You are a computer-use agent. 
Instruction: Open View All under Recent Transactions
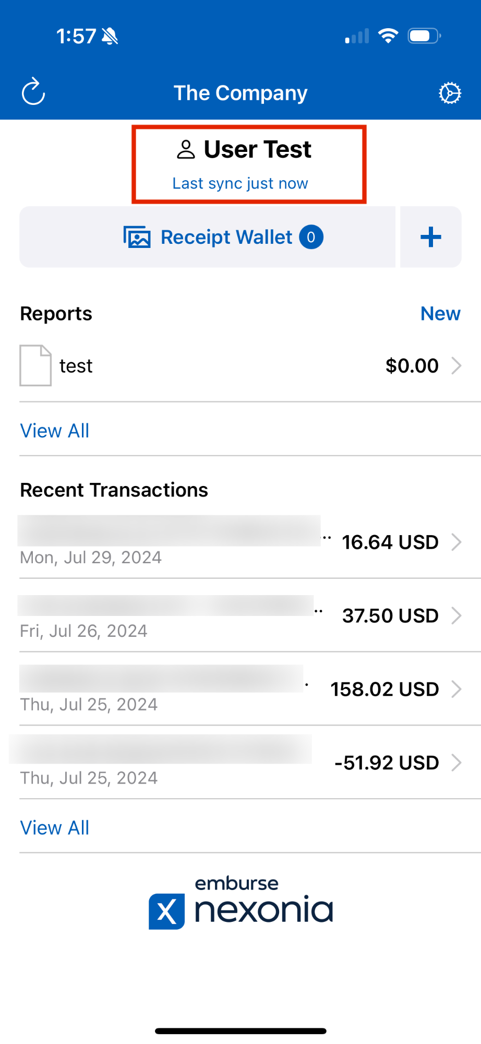(55, 828)
